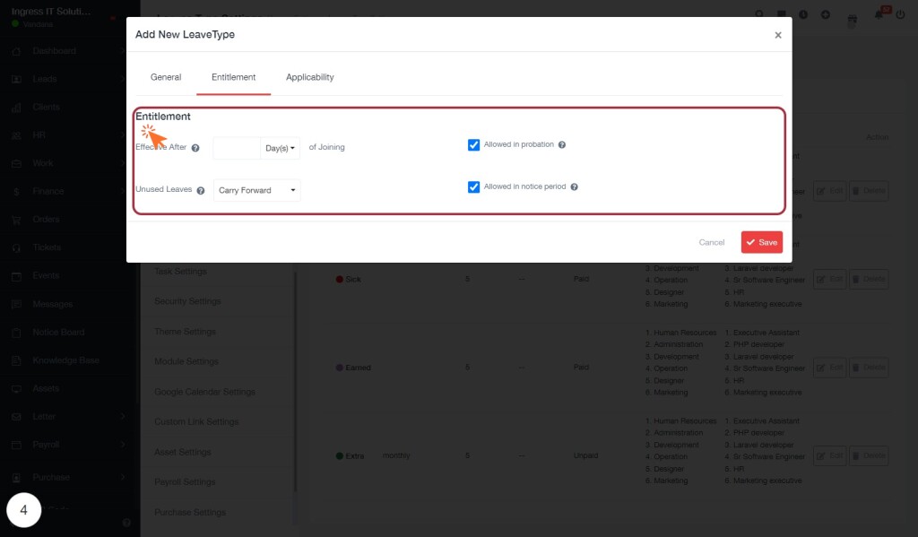Screen dimensions: 918x537
Task: Open the Unused Leaves Carry Forward dropdown
Action: (257, 190)
